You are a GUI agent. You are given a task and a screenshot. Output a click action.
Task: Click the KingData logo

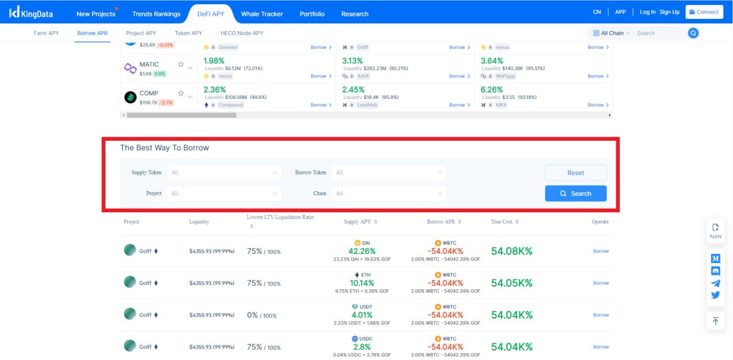(x=31, y=12)
